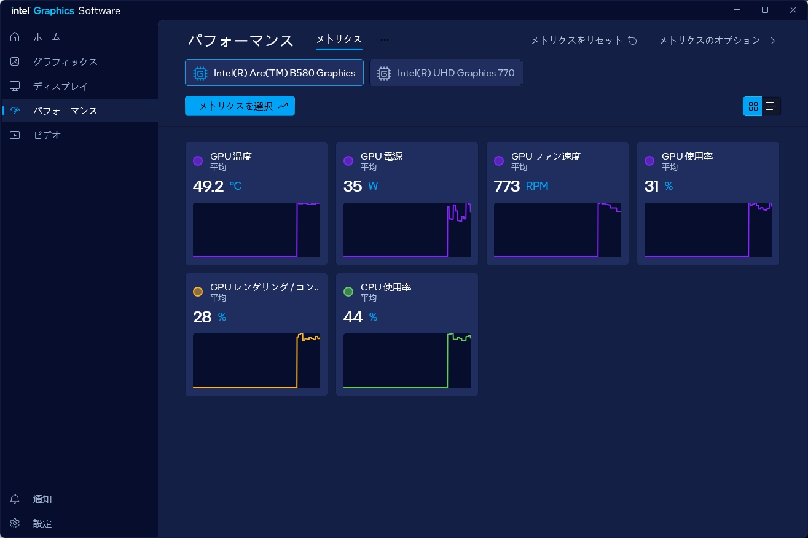Open パフォーマンス in the sidebar

coord(80,111)
